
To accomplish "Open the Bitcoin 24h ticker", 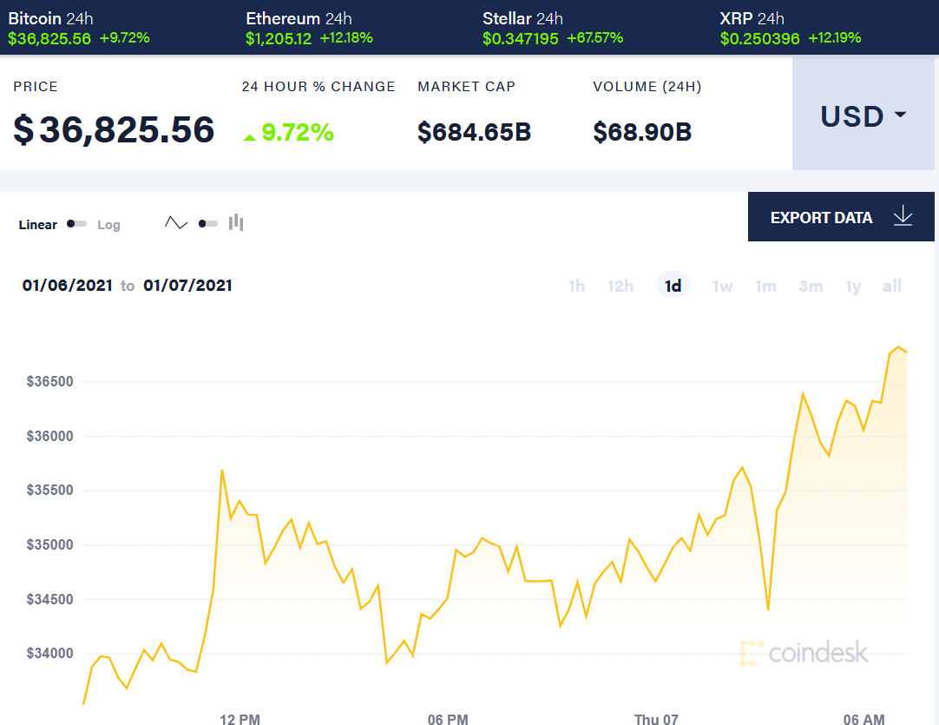I will tap(78, 28).
